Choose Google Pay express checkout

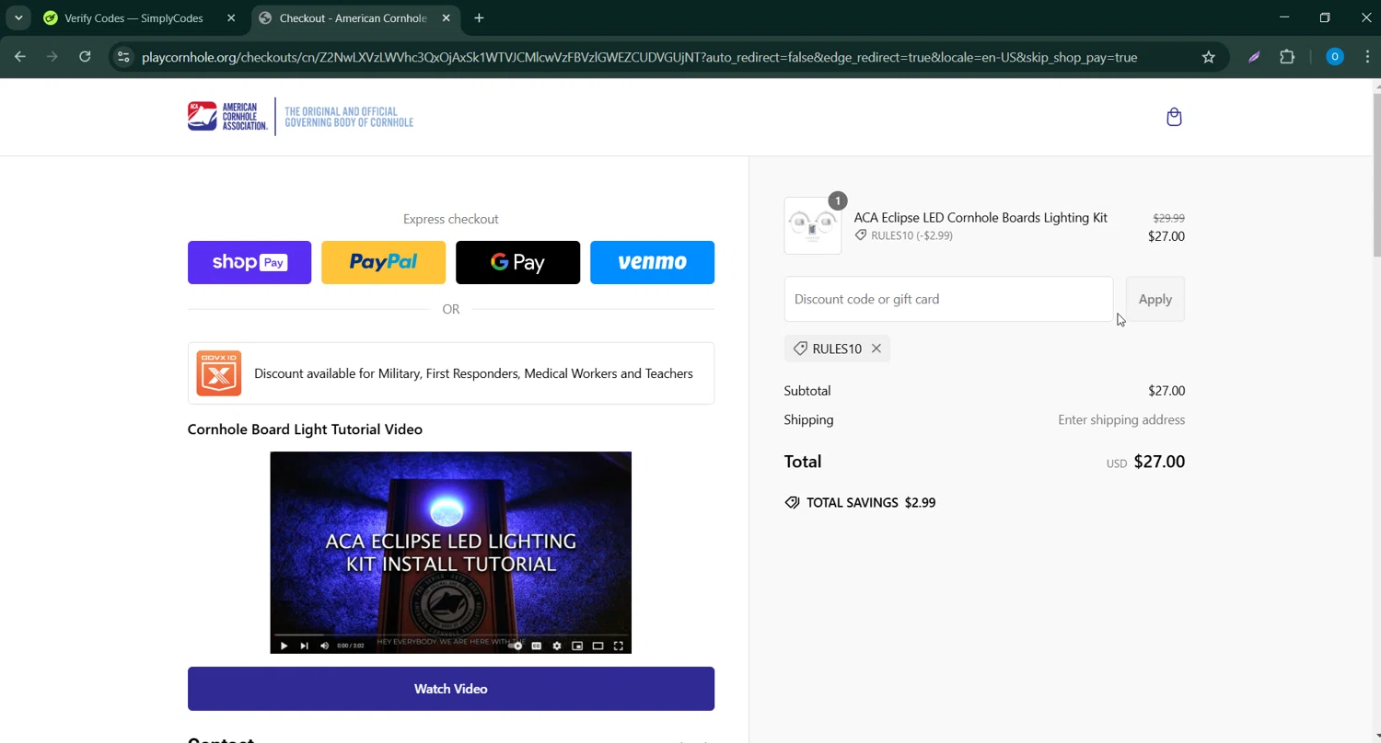coord(517,262)
